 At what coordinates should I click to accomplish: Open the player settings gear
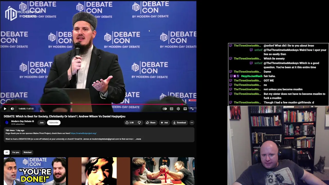click(x=178, y=109)
